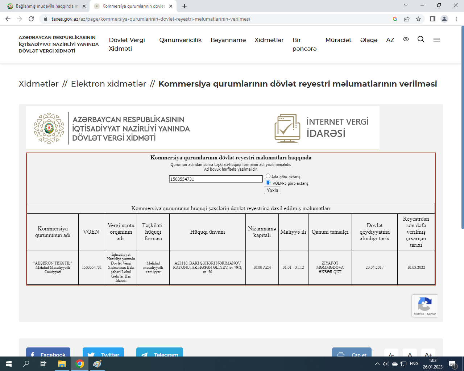Click the VÖEN search input field
The width and height of the screenshot is (464, 371).
click(216, 179)
